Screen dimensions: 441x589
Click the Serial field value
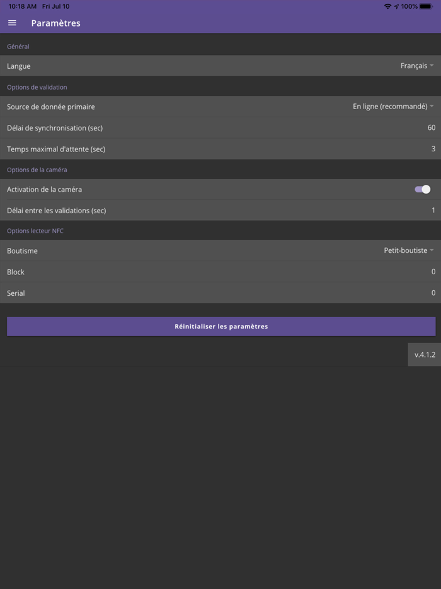pyautogui.click(x=433, y=293)
